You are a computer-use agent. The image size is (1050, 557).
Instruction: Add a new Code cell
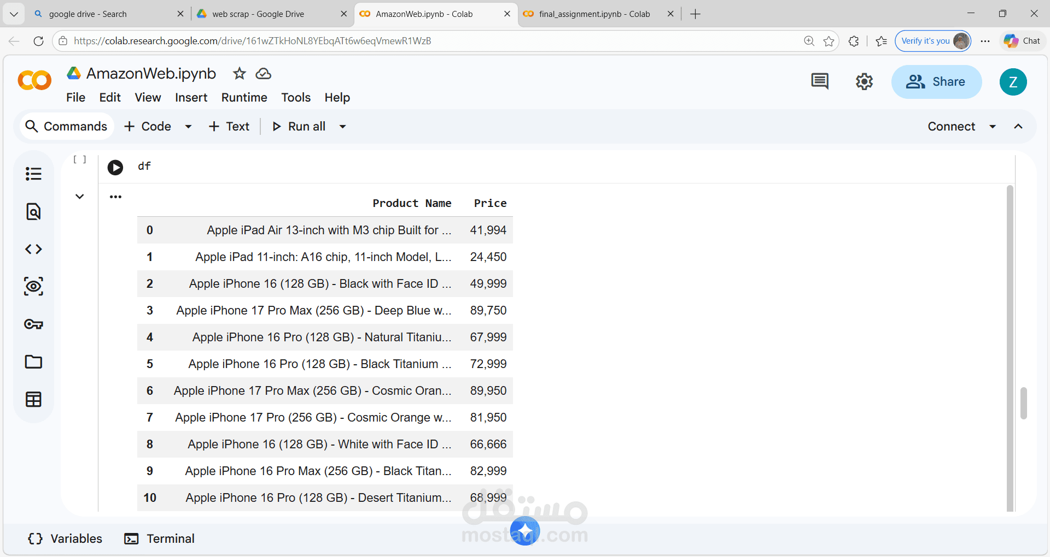coord(148,127)
